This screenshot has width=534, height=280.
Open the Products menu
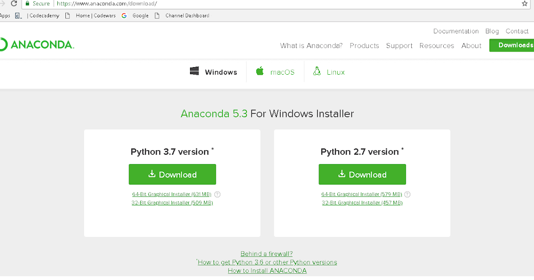coord(364,45)
